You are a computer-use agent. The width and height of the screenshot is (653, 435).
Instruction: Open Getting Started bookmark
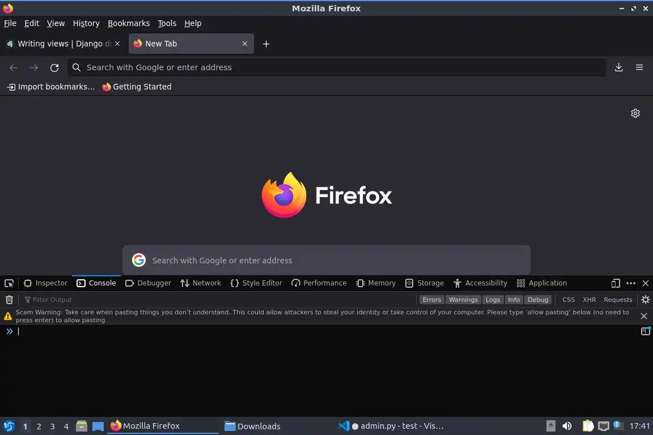[137, 87]
